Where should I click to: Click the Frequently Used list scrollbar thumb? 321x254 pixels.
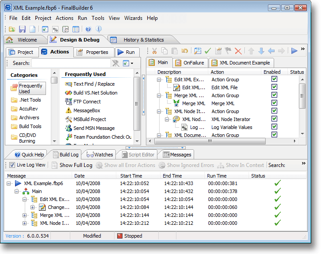(x=137, y=104)
